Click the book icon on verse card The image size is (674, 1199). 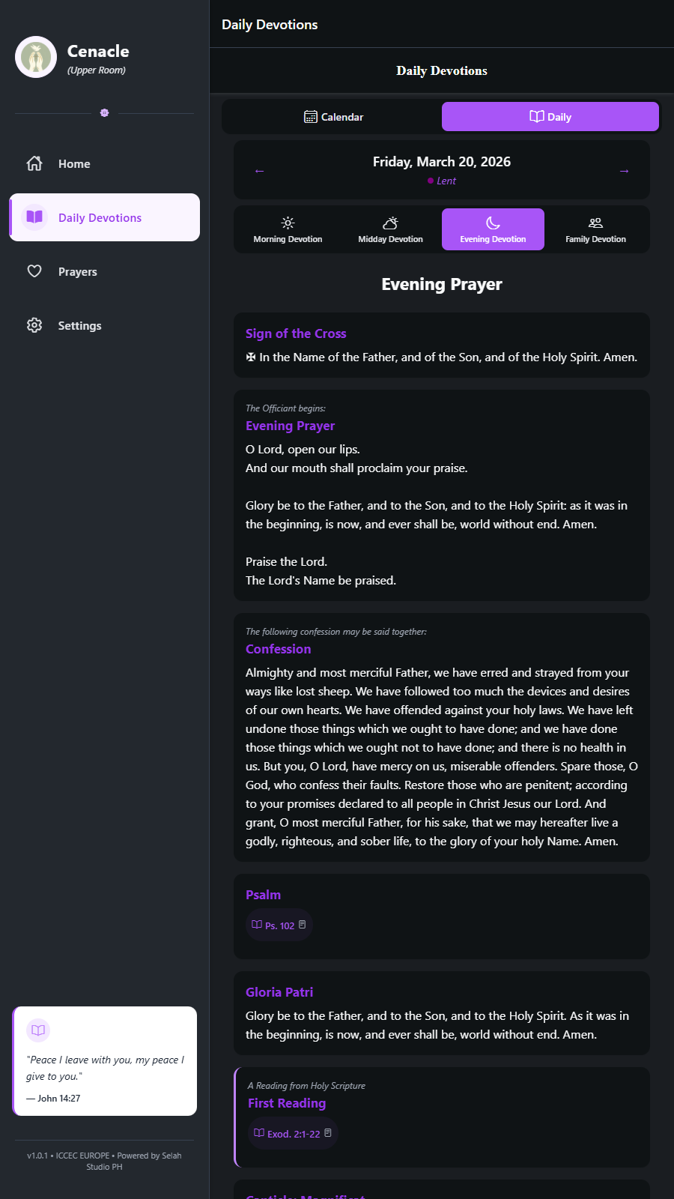click(x=38, y=1030)
